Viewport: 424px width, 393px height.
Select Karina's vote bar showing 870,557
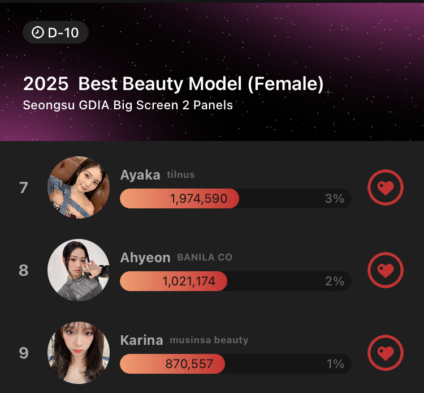236,364
